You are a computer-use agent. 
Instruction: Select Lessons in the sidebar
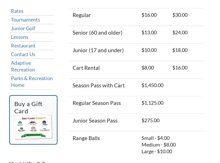click(x=19, y=37)
